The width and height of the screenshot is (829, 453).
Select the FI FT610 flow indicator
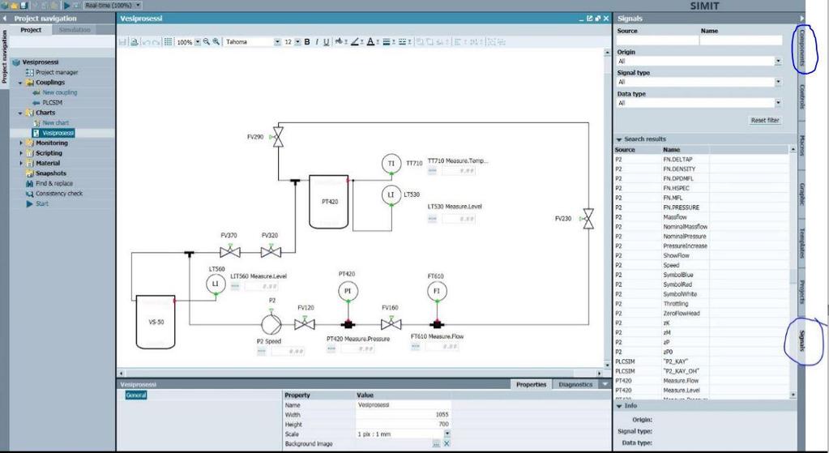pos(437,291)
